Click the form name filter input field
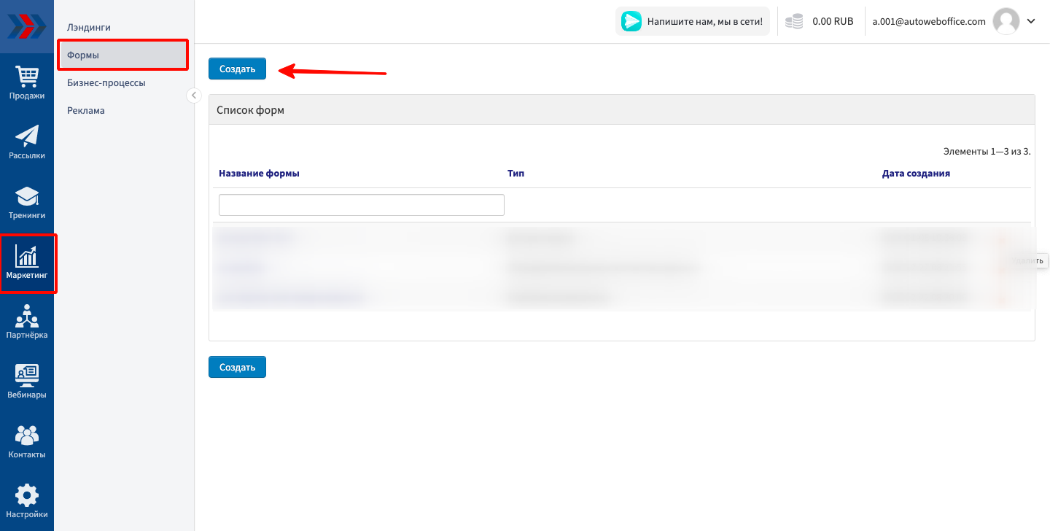 coord(361,205)
